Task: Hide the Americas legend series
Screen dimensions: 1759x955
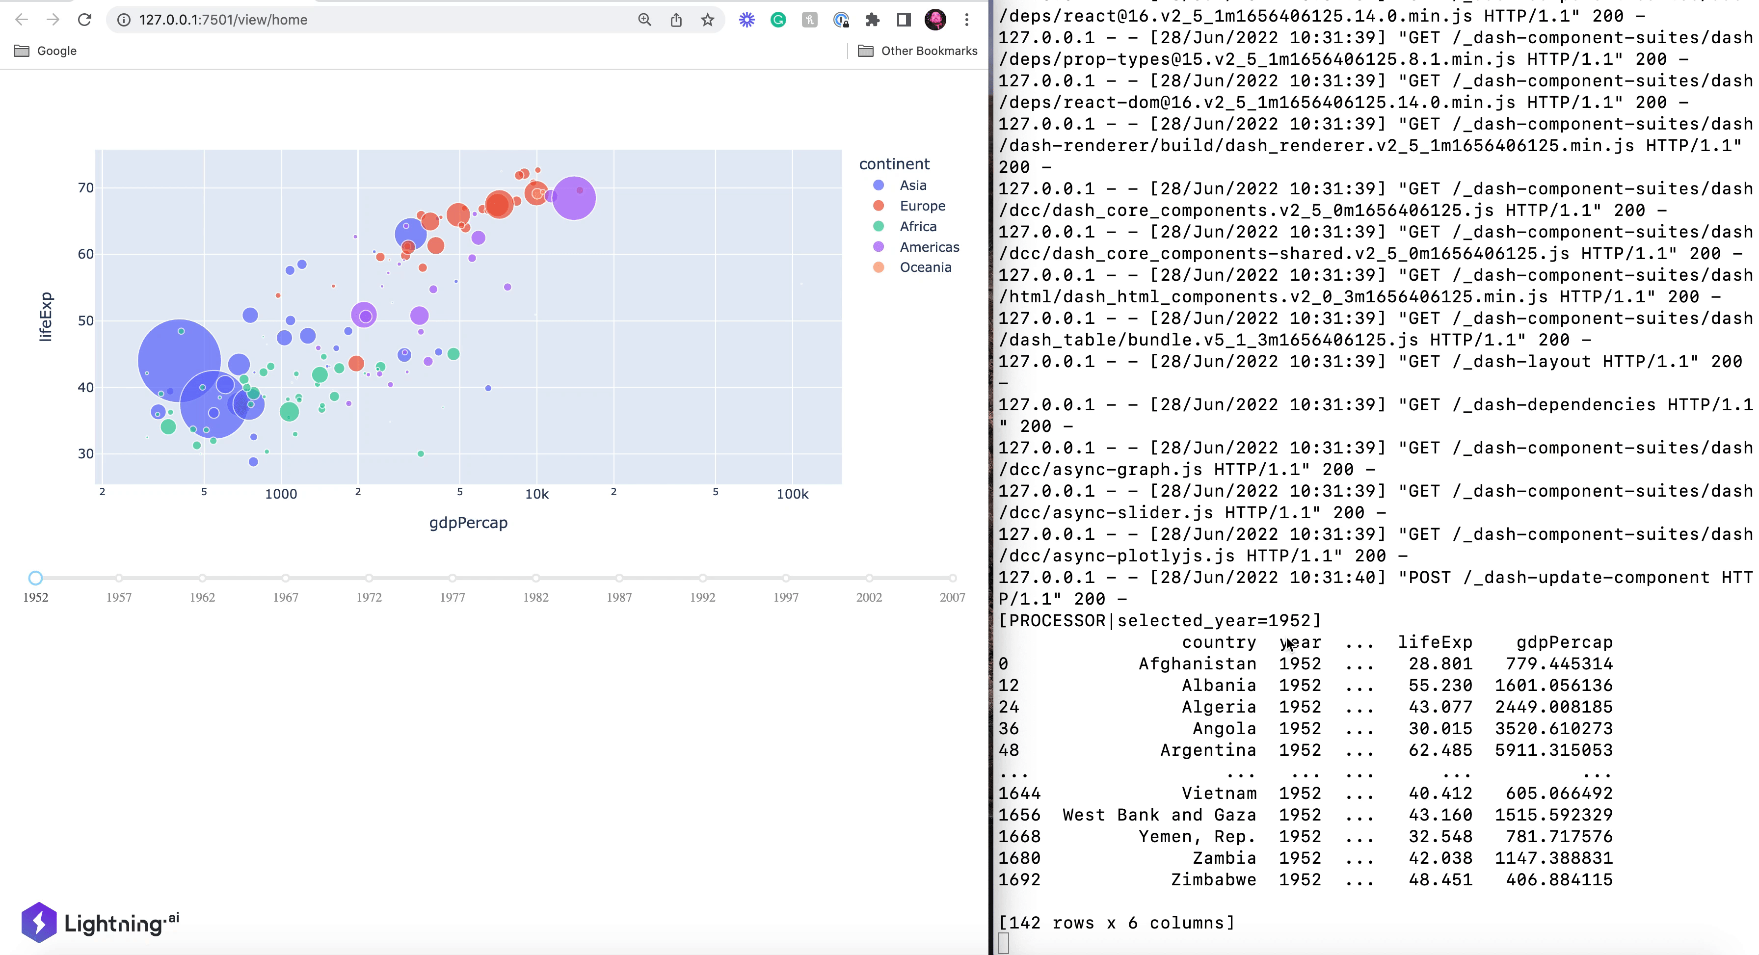Action: click(x=929, y=246)
